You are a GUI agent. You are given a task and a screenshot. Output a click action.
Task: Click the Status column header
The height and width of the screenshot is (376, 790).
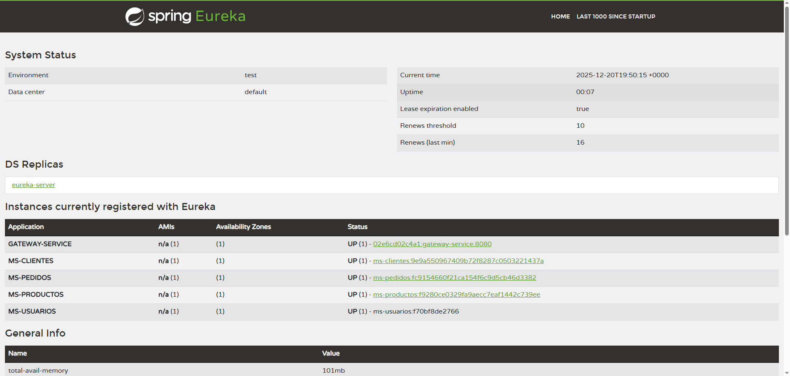(x=357, y=227)
